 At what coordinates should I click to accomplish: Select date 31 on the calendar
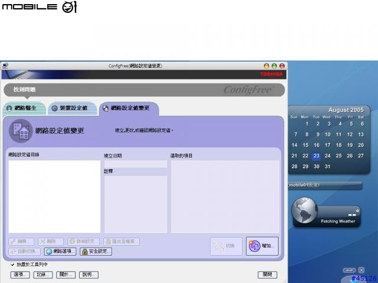pyautogui.click(x=327, y=166)
